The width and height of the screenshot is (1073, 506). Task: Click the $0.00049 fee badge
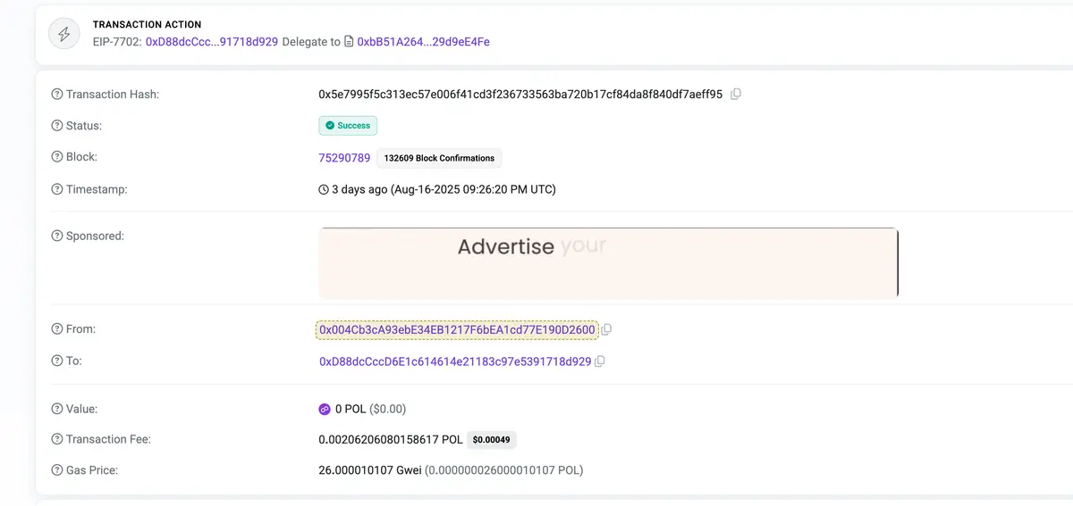coord(492,439)
